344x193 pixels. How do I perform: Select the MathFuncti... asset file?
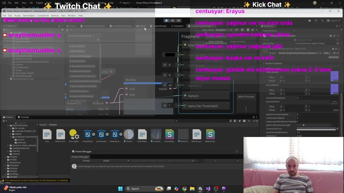(x=60, y=136)
